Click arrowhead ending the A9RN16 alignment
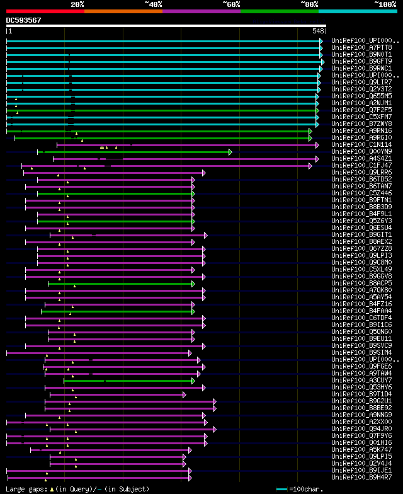 click(310, 131)
